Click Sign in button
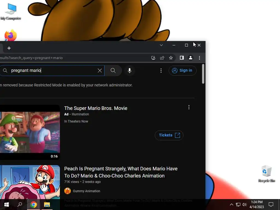The width and height of the screenshot is (280, 210). click(x=182, y=71)
